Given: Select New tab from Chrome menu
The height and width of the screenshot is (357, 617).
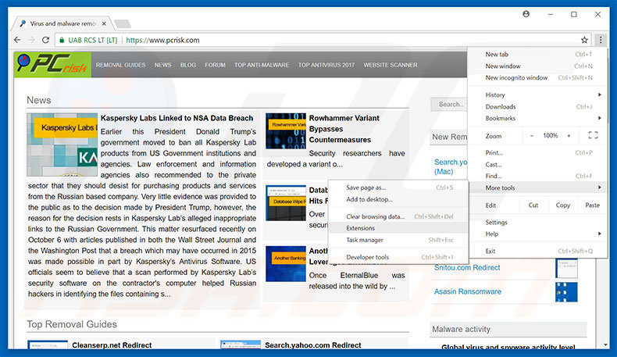Looking at the screenshot, I should pos(537,55).
